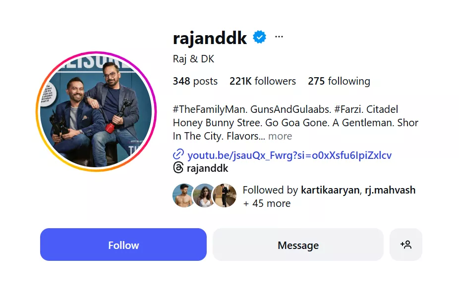Click the add-person suggestions icon button
This screenshot has width=459, height=293.
click(x=406, y=244)
